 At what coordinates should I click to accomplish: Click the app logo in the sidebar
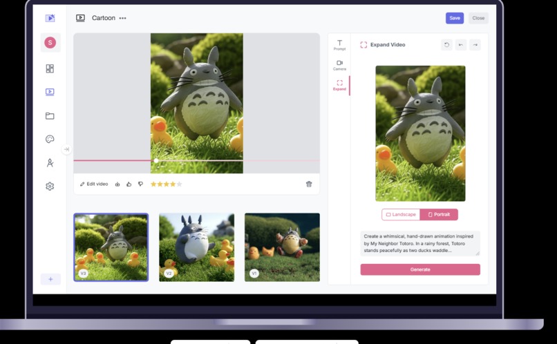click(50, 18)
